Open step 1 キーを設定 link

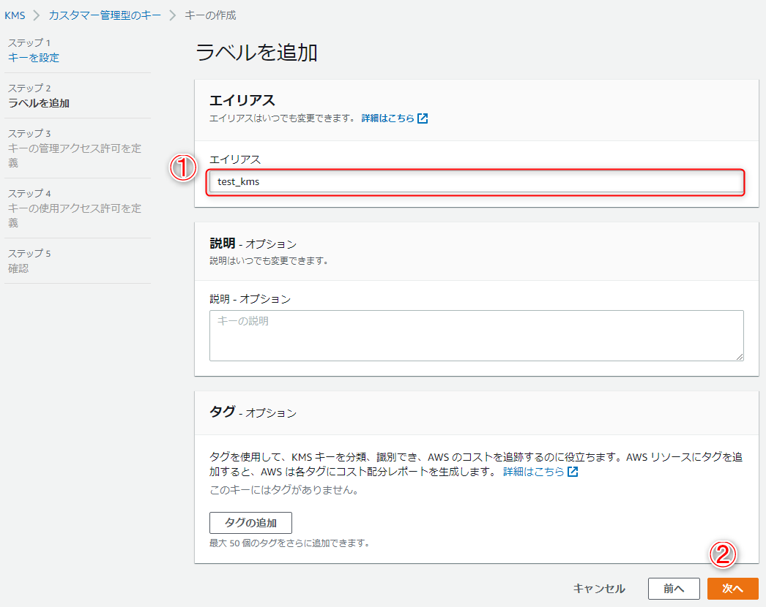[x=33, y=58]
